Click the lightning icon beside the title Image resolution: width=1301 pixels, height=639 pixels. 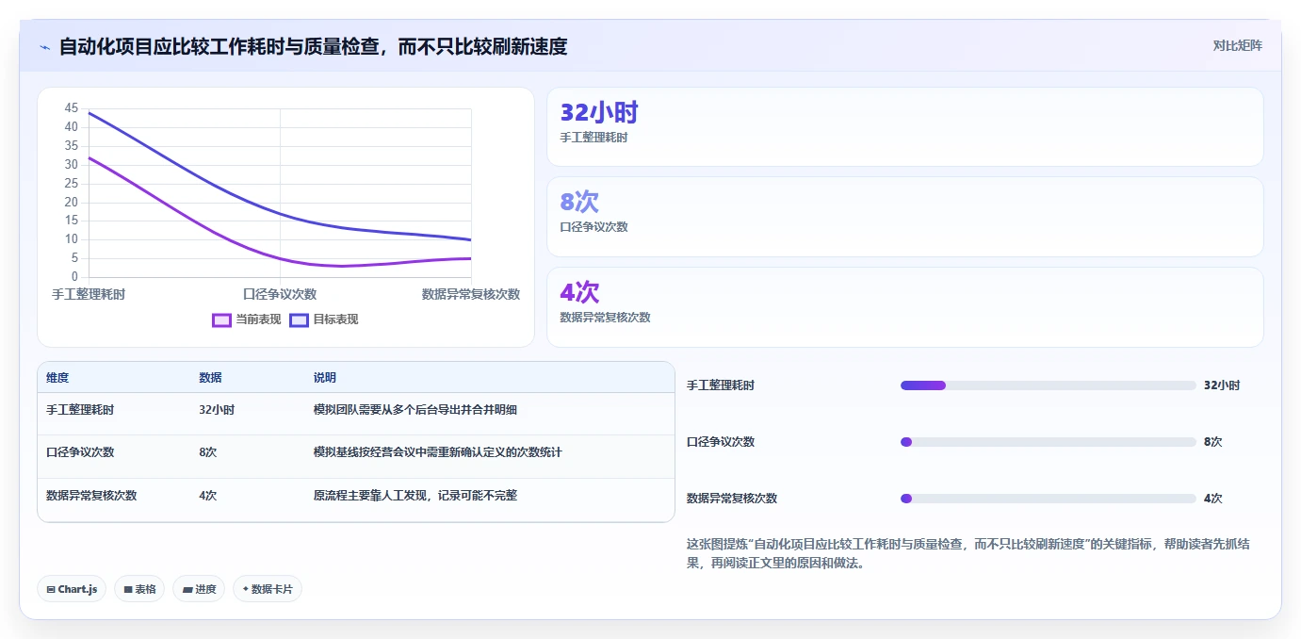pos(45,47)
